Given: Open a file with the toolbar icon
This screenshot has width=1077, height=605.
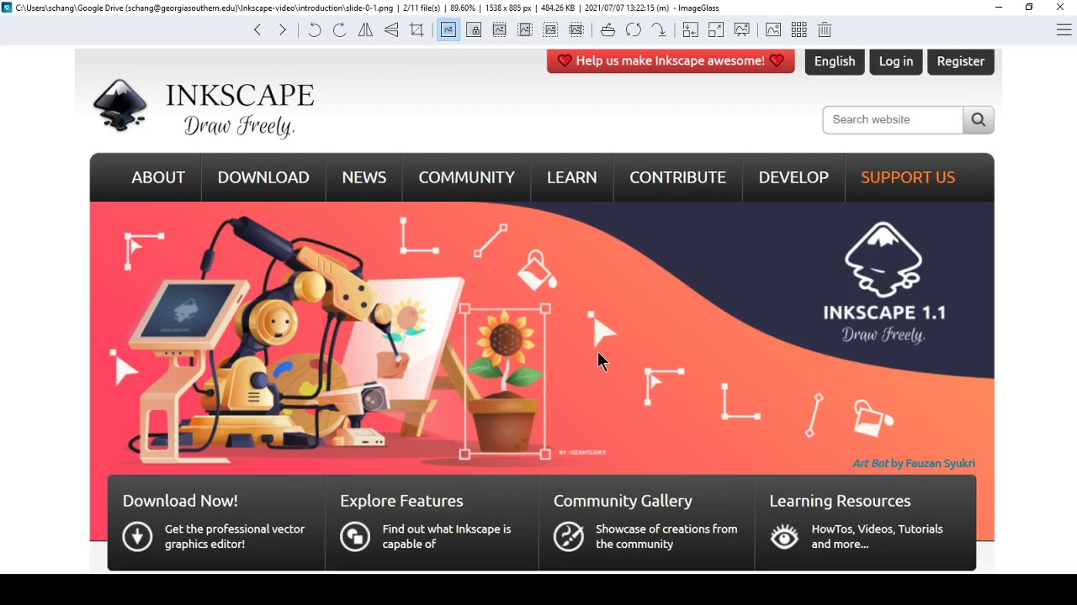Looking at the screenshot, I should (607, 30).
